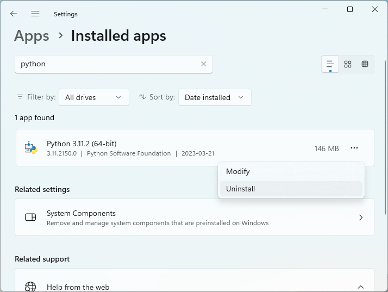The image size is (388, 292).
Task: Click the back arrow icon
Action: click(14, 14)
